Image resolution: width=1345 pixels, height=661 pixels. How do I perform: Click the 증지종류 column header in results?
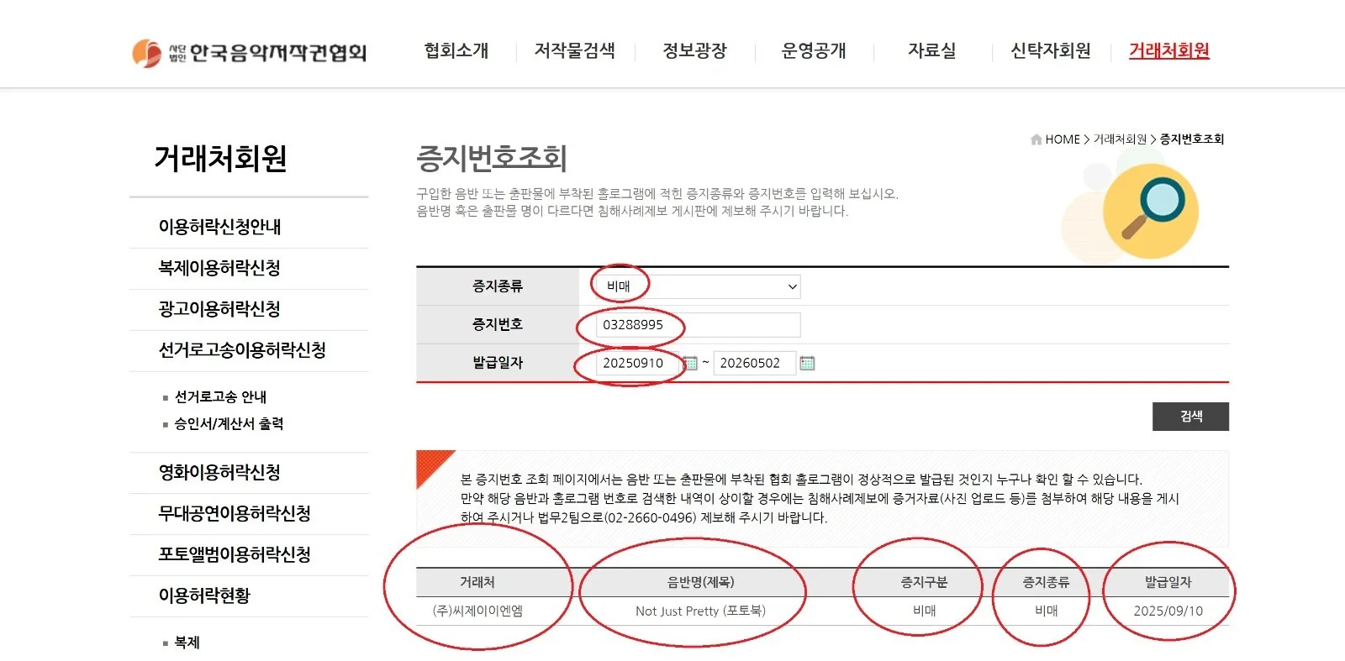click(x=1046, y=582)
